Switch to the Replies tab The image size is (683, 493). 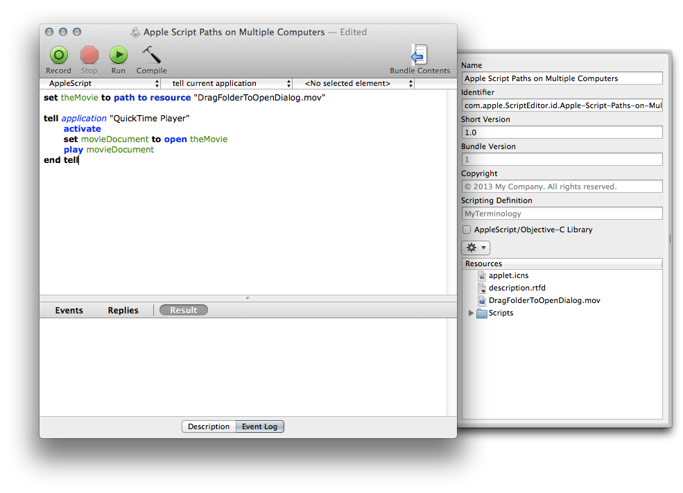pos(123,311)
